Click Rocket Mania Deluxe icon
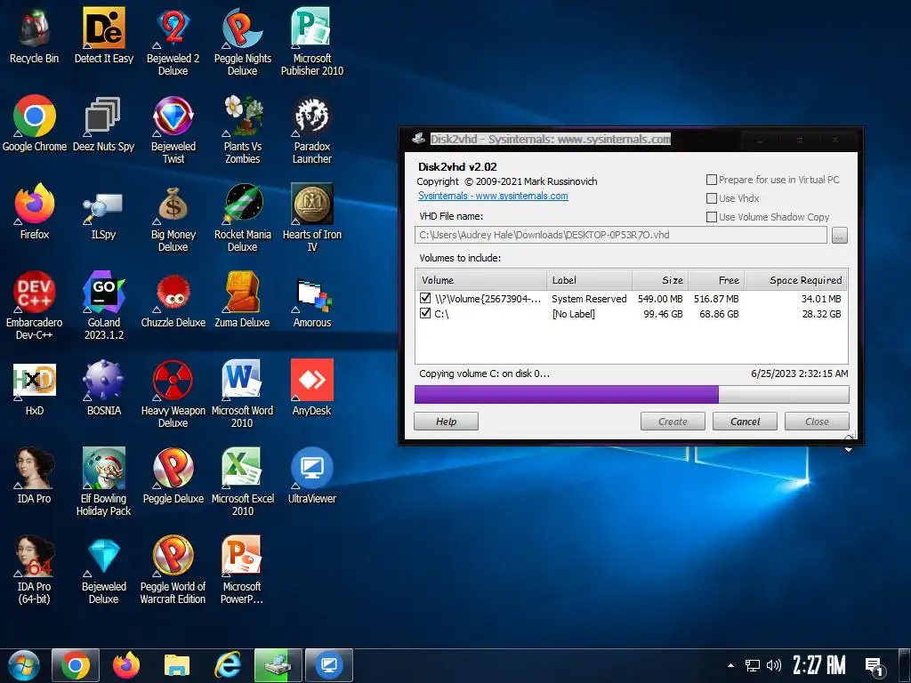The width and height of the screenshot is (911, 683). tap(242, 217)
